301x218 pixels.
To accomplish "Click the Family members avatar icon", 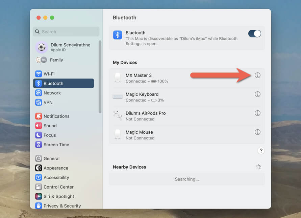I will pos(41,60).
